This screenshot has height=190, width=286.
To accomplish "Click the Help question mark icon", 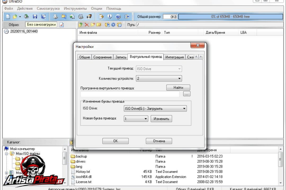I will [118, 17].
